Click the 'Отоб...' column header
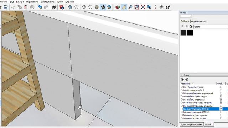 (221, 84)
